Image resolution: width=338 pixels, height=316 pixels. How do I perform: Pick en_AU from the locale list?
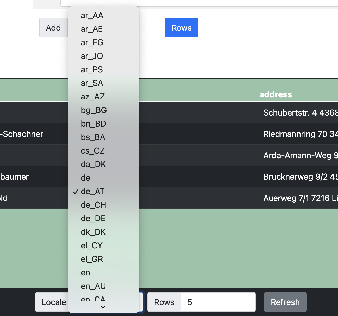[93, 286]
